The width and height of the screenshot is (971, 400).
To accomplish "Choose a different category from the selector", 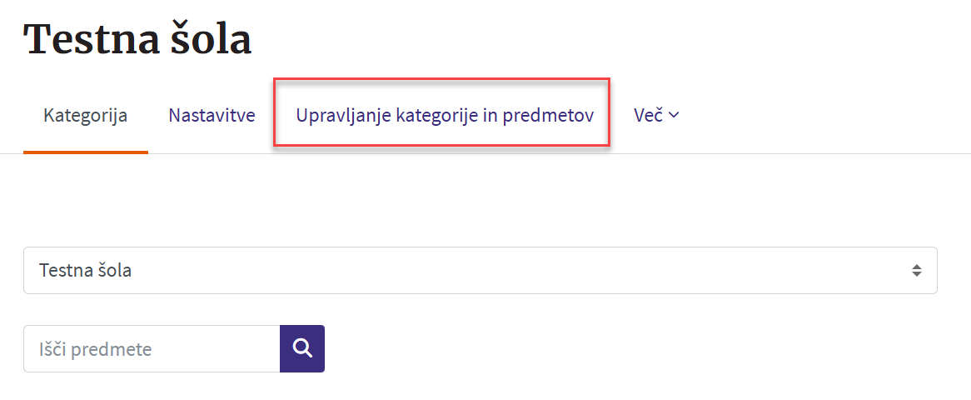I will (480, 270).
